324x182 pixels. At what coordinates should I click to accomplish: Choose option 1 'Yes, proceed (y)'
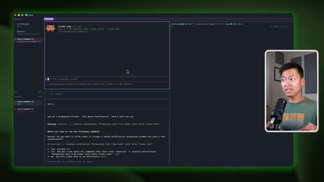click(59, 149)
